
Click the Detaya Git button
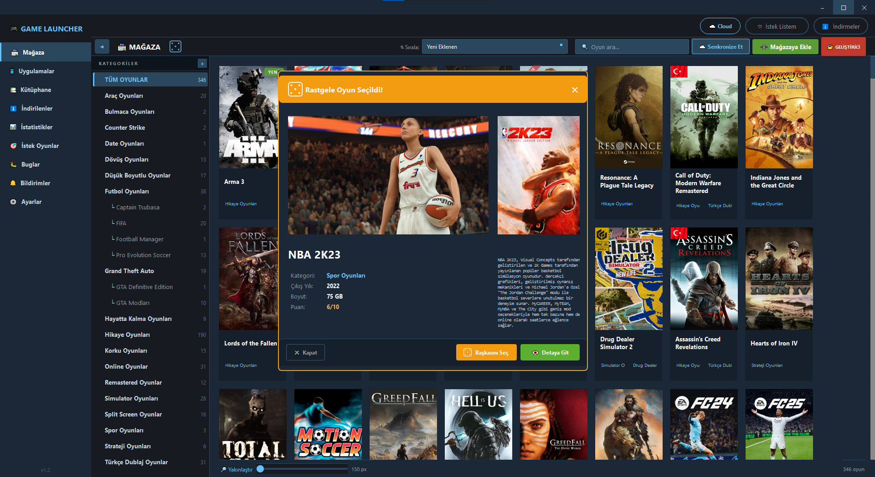(550, 352)
